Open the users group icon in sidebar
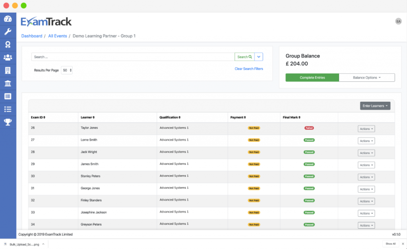This screenshot has height=249, width=407. click(8, 57)
